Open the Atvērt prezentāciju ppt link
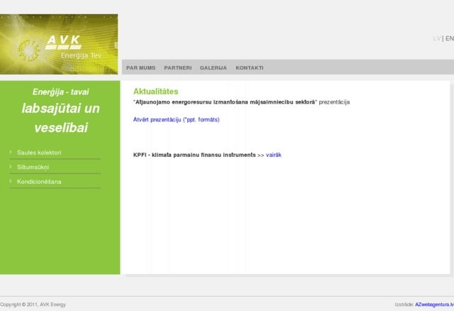 (177, 120)
